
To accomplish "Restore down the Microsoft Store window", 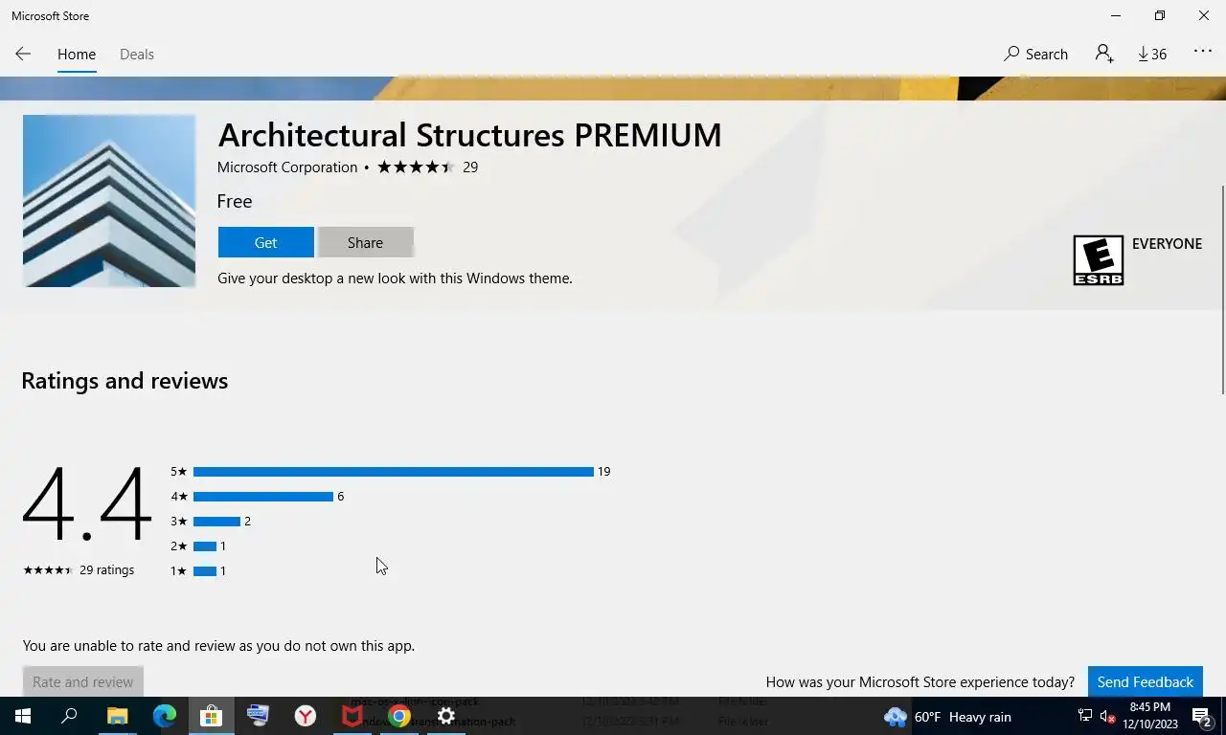I will pos(1159,15).
